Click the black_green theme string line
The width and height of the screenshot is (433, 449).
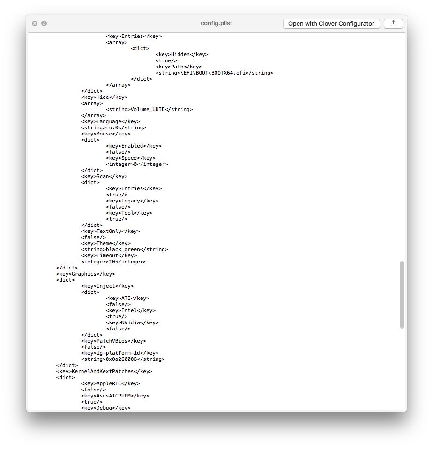[124, 249]
